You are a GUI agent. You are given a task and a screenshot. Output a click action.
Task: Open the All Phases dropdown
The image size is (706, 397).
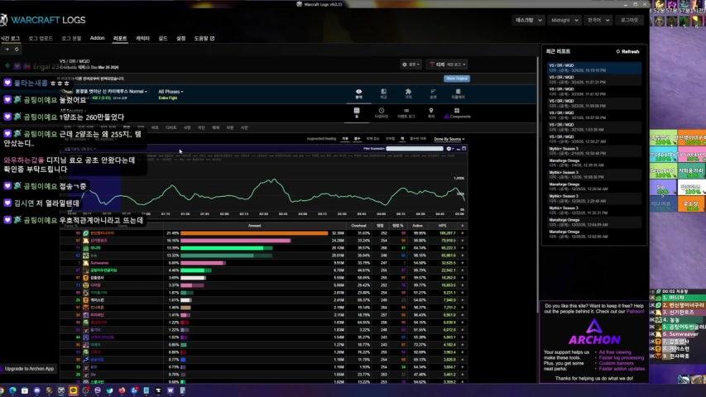coord(170,91)
